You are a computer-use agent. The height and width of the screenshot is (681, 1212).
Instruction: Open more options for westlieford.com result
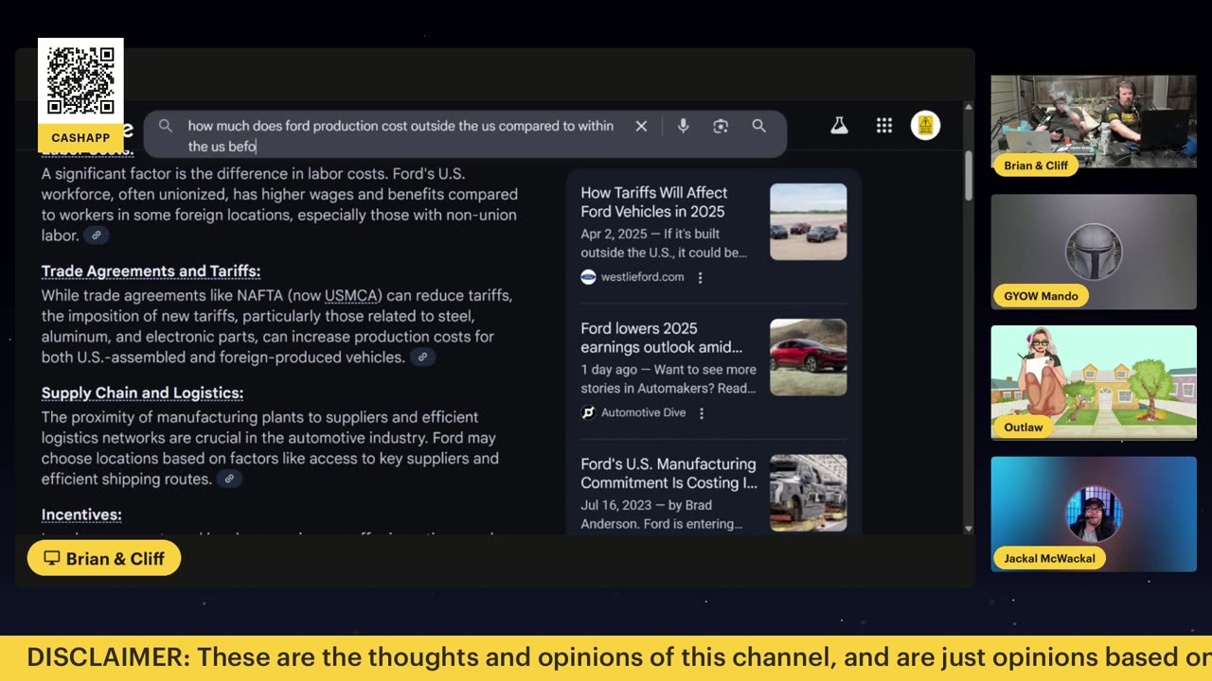701,277
